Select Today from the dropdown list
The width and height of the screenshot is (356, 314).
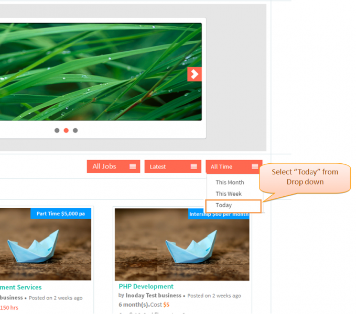233,206
